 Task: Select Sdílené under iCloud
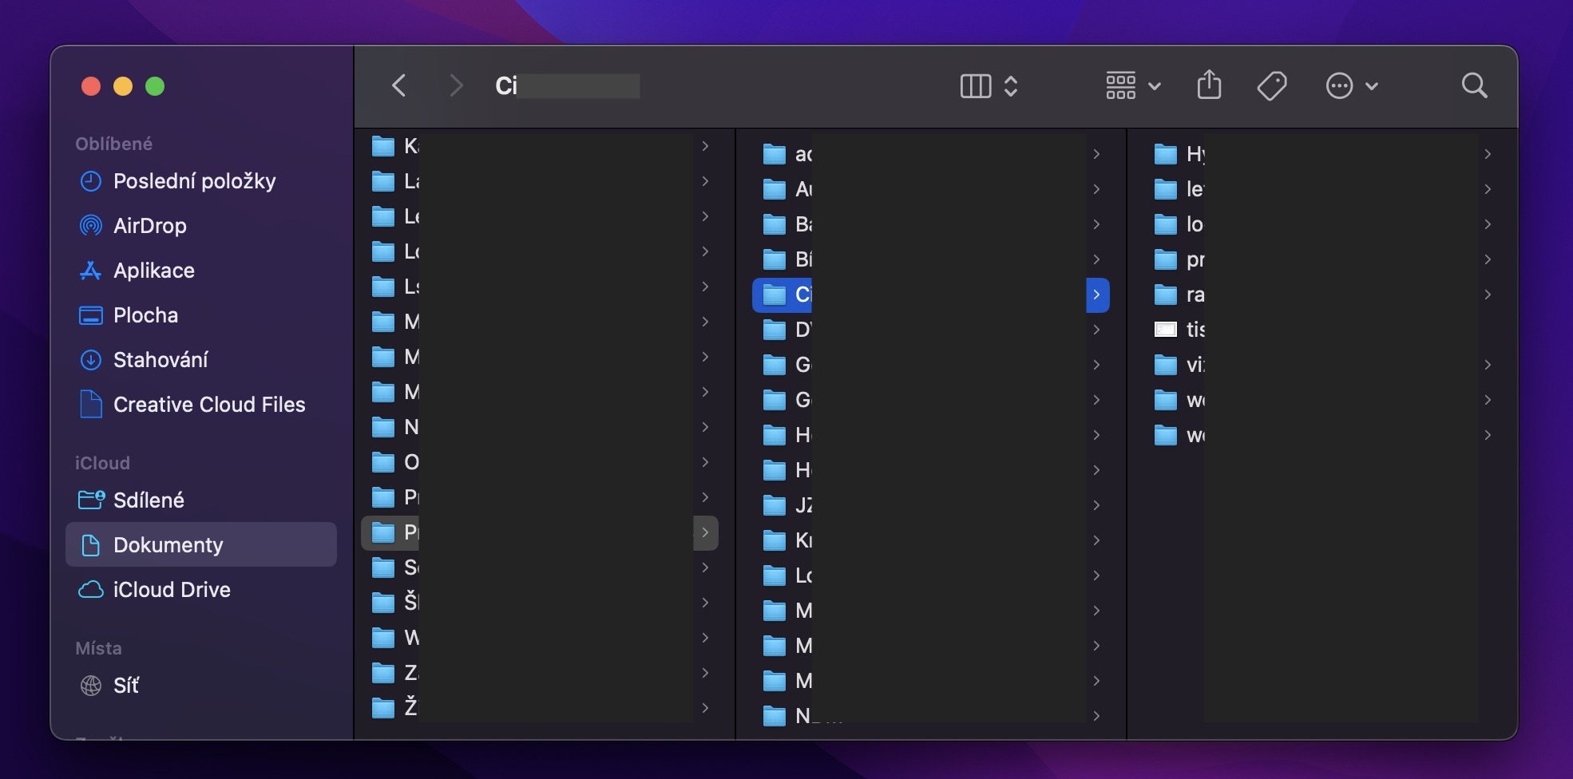[201, 500]
